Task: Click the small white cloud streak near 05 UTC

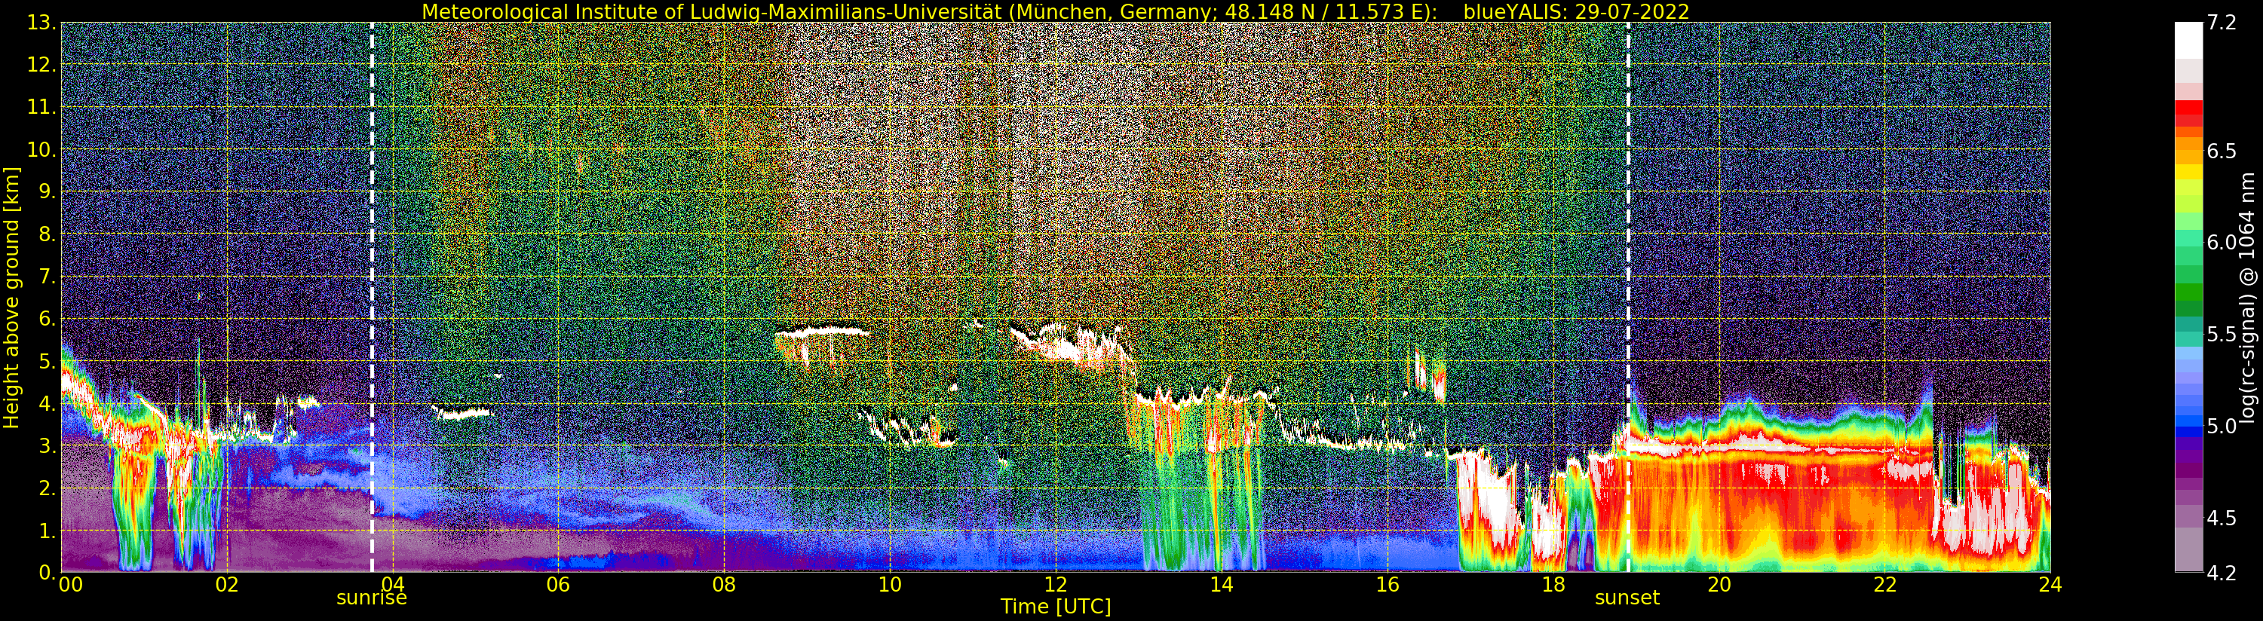Action: [463, 413]
